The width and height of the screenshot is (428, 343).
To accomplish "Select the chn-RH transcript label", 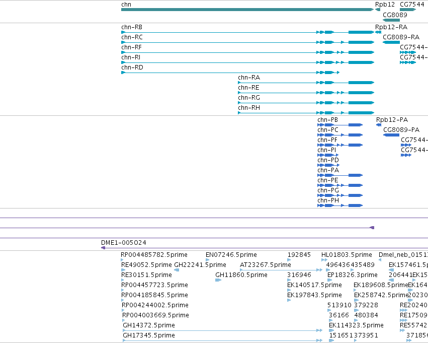I will (x=249, y=108).
